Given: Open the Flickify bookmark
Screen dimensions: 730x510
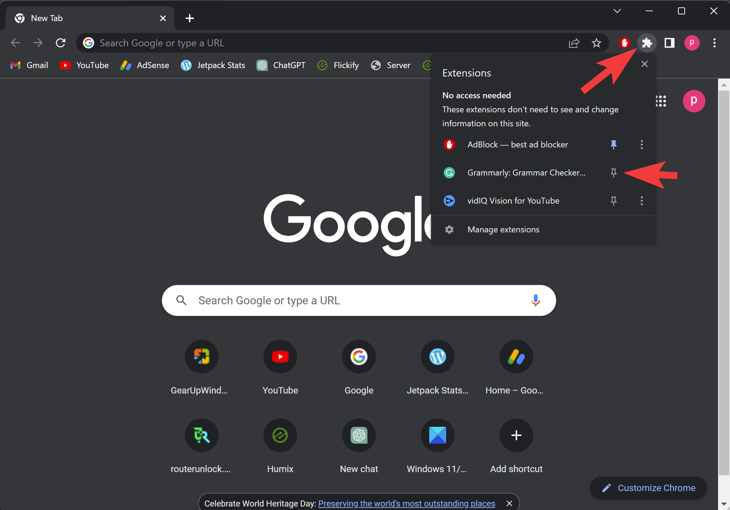Looking at the screenshot, I should coord(338,65).
